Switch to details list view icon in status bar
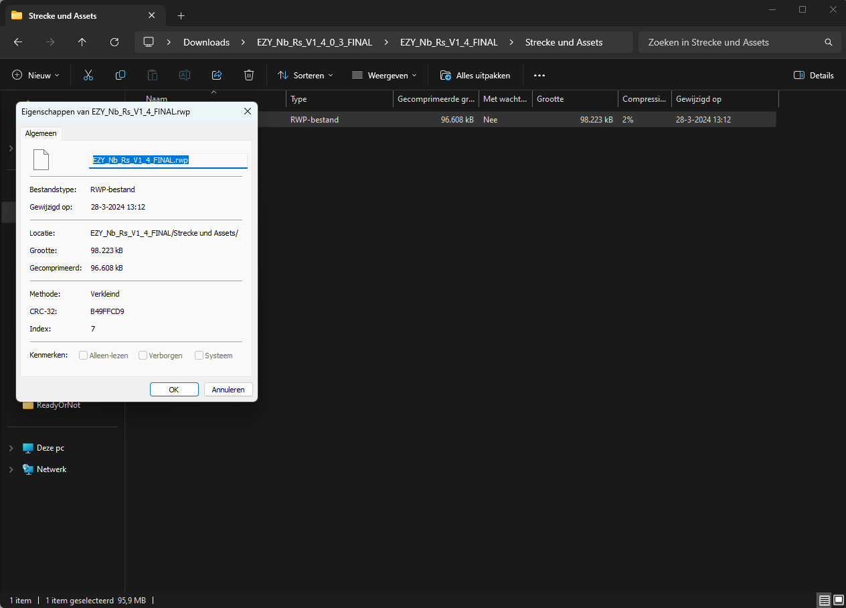846x608 pixels. pyautogui.click(x=824, y=601)
